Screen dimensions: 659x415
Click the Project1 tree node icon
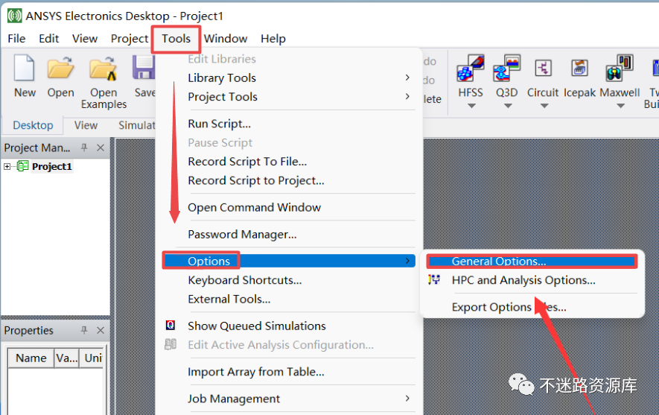[22, 166]
